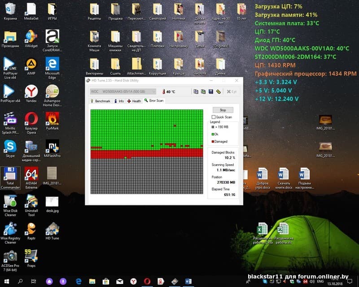Click the copy info to clipboard icon
Image resolution: width=359 pixels, height=287 pixels.
(196, 91)
